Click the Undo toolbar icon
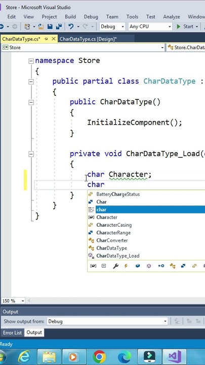 coord(71,26)
